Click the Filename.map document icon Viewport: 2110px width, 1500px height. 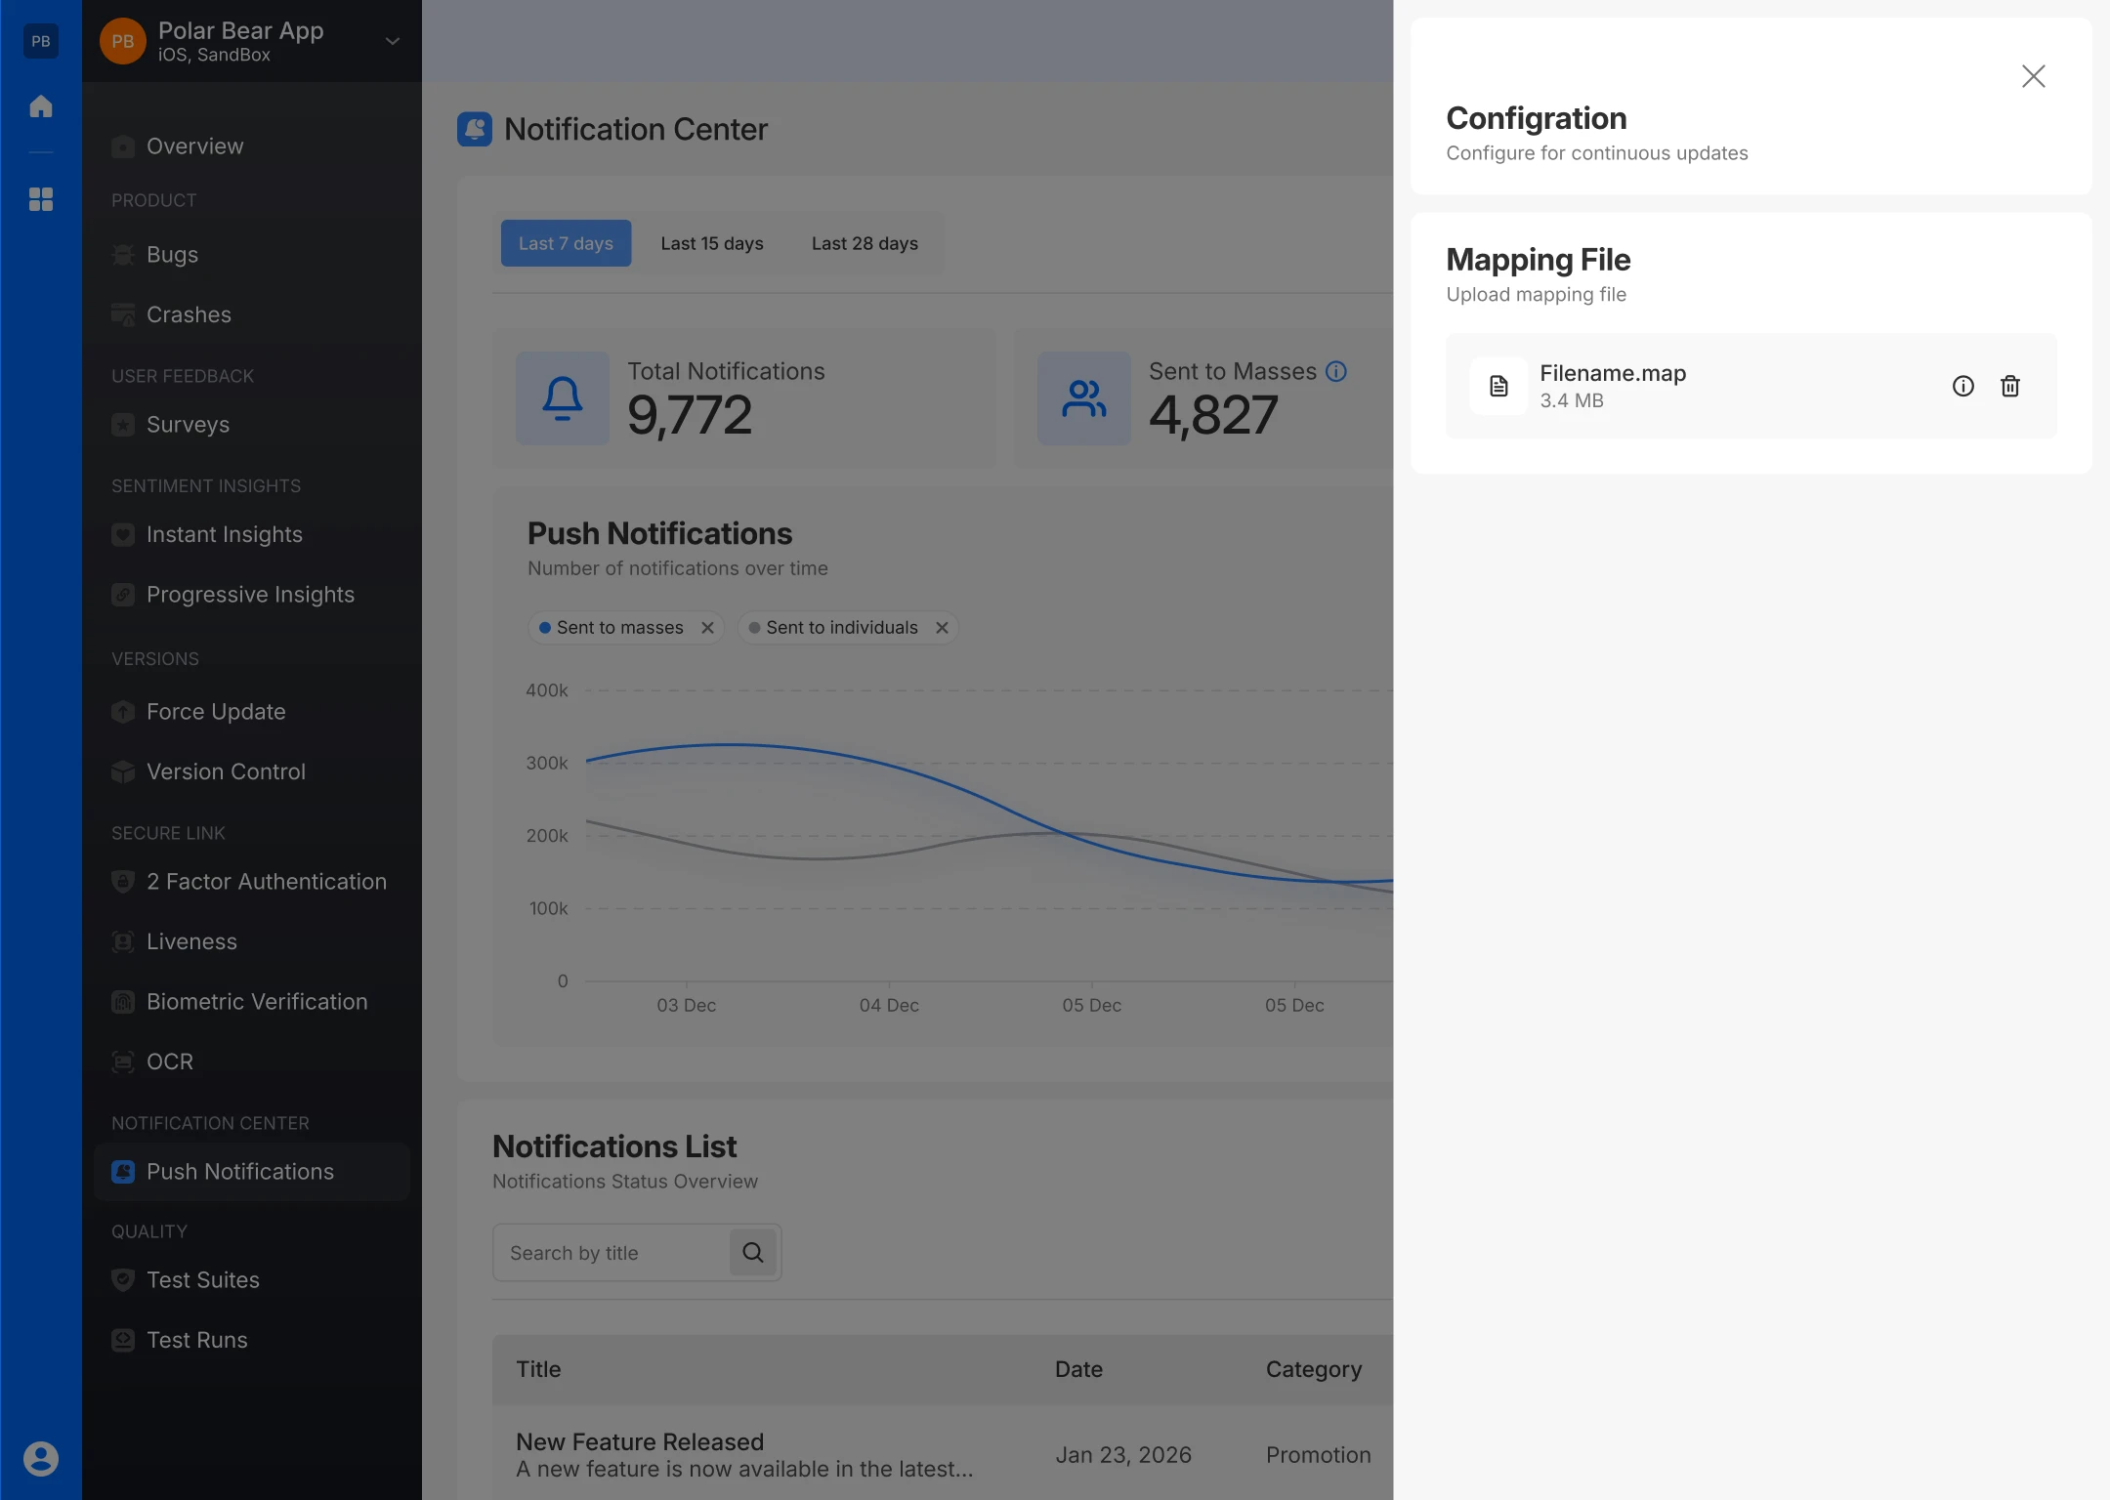tap(1498, 386)
